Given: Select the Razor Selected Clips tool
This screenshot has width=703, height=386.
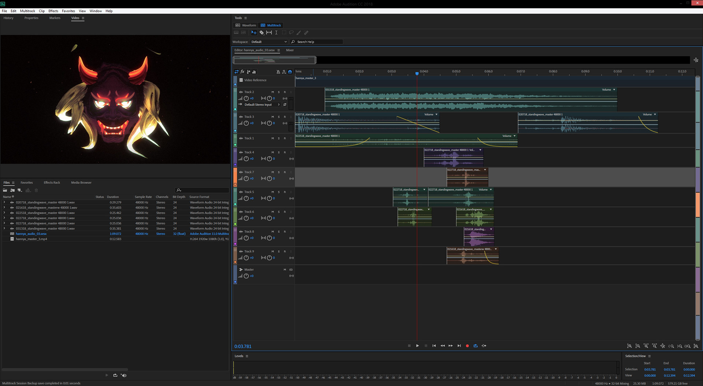Looking at the screenshot, I should click(261, 33).
